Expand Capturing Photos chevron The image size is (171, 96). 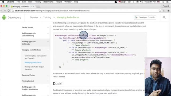pyautogui.click(x=48, y=75)
